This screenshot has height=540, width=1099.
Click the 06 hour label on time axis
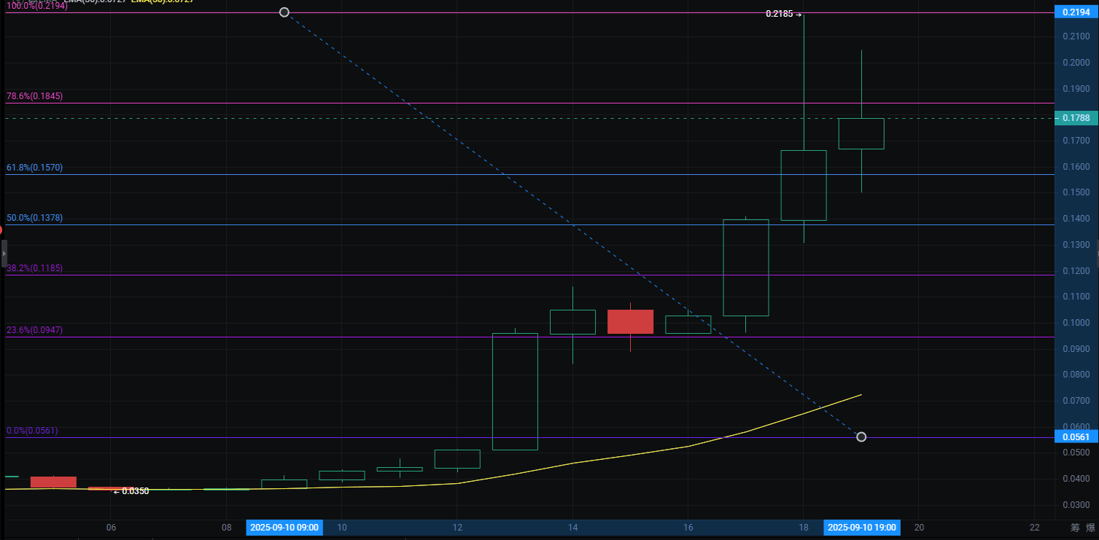pos(111,527)
